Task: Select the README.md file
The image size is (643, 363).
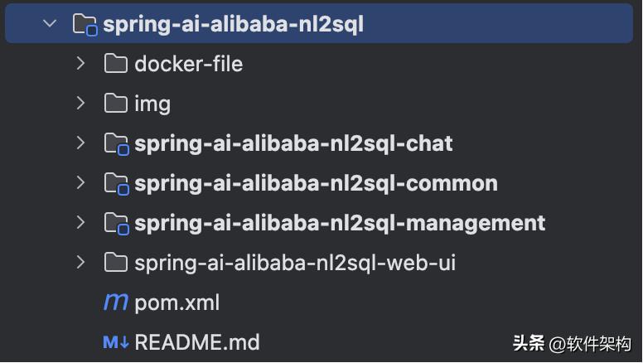Action: [x=196, y=341]
